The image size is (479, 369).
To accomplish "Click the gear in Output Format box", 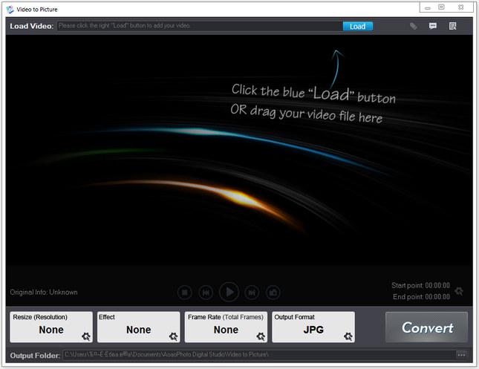I will click(348, 336).
